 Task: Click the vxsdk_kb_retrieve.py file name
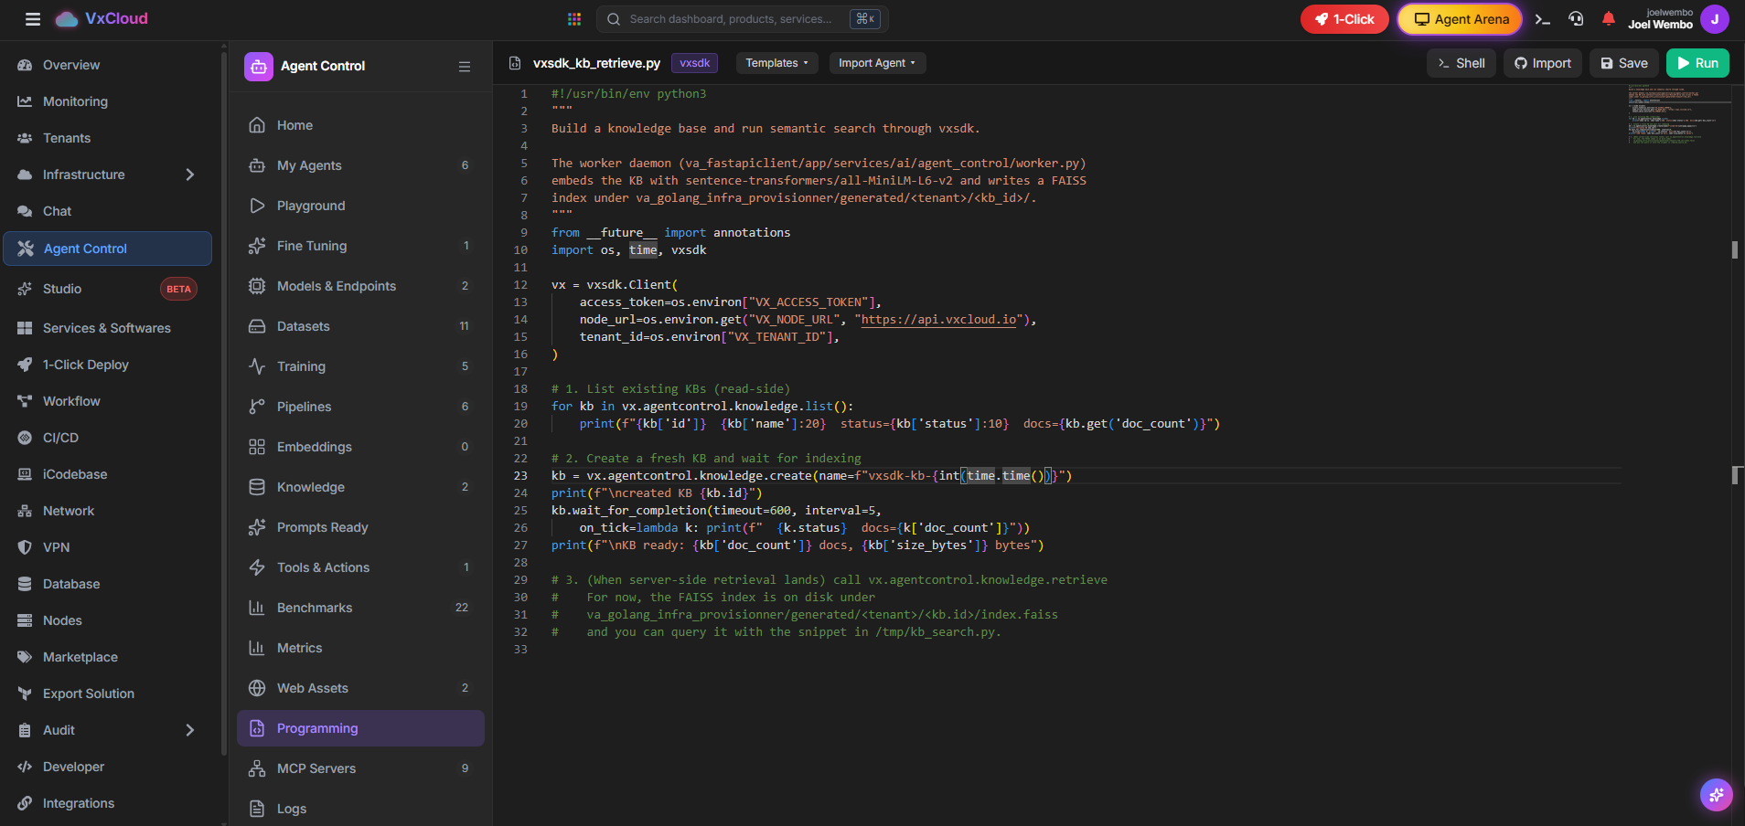click(x=596, y=63)
